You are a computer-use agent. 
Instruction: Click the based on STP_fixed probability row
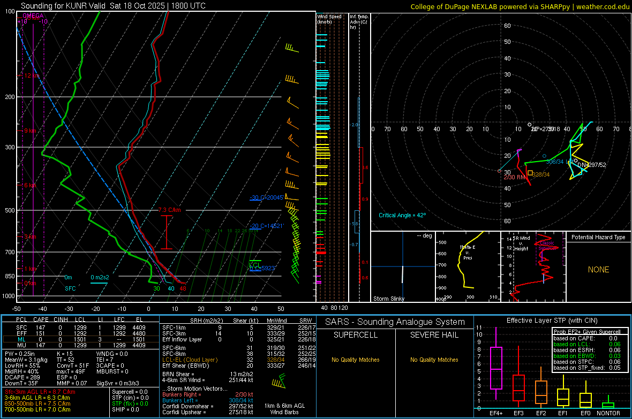pos(587,368)
